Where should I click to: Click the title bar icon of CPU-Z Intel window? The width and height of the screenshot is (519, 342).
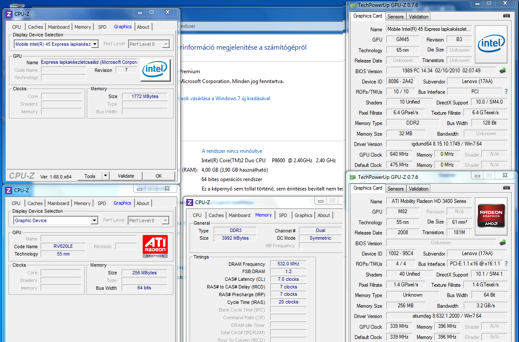pyautogui.click(x=9, y=14)
